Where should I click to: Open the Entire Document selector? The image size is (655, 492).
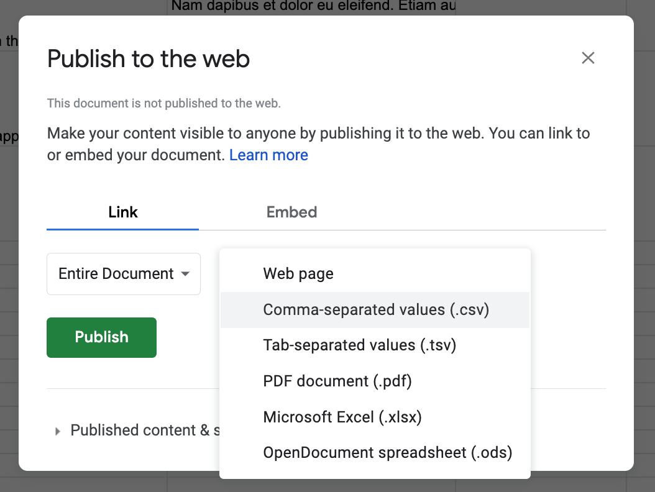(123, 274)
